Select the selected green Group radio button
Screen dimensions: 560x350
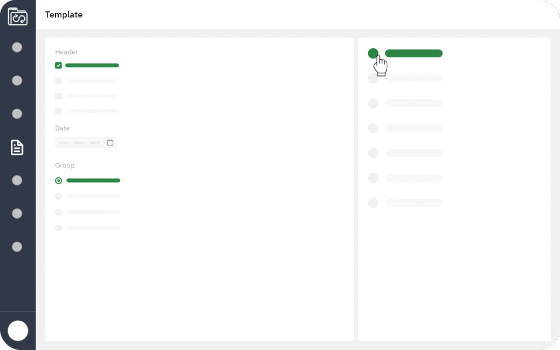point(59,180)
